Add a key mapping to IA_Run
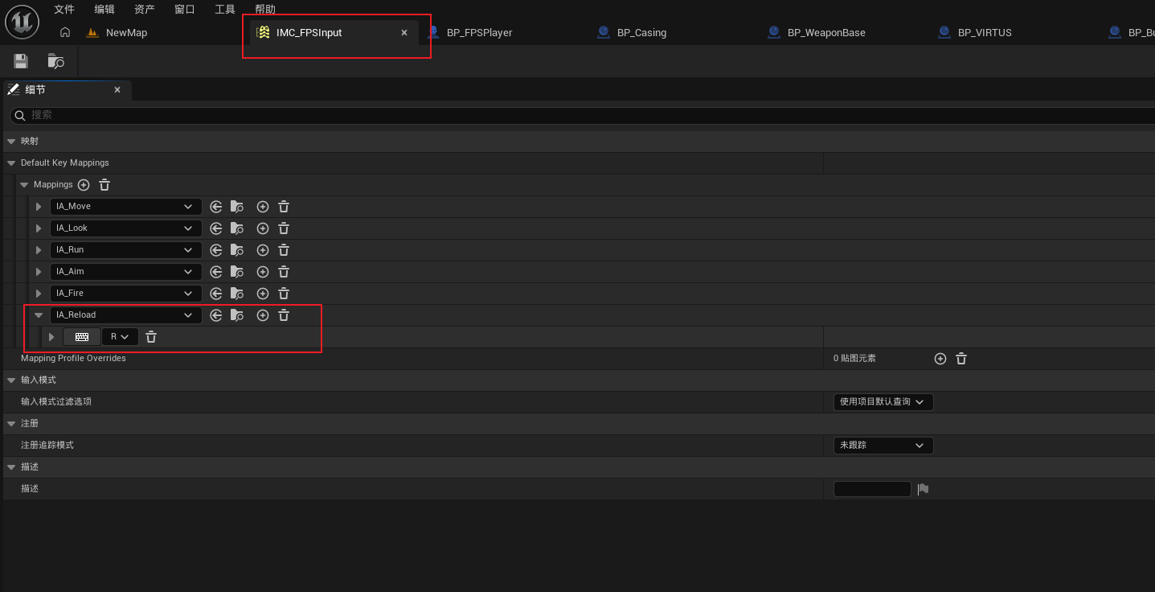Viewport: 1155px width, 592px height. coord(263,250)
